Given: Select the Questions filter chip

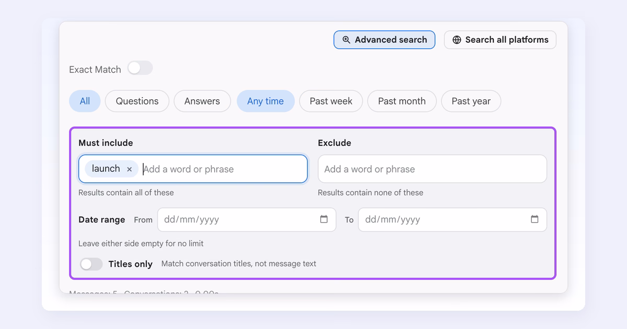Looking at the screenshot, I should 137,101.
